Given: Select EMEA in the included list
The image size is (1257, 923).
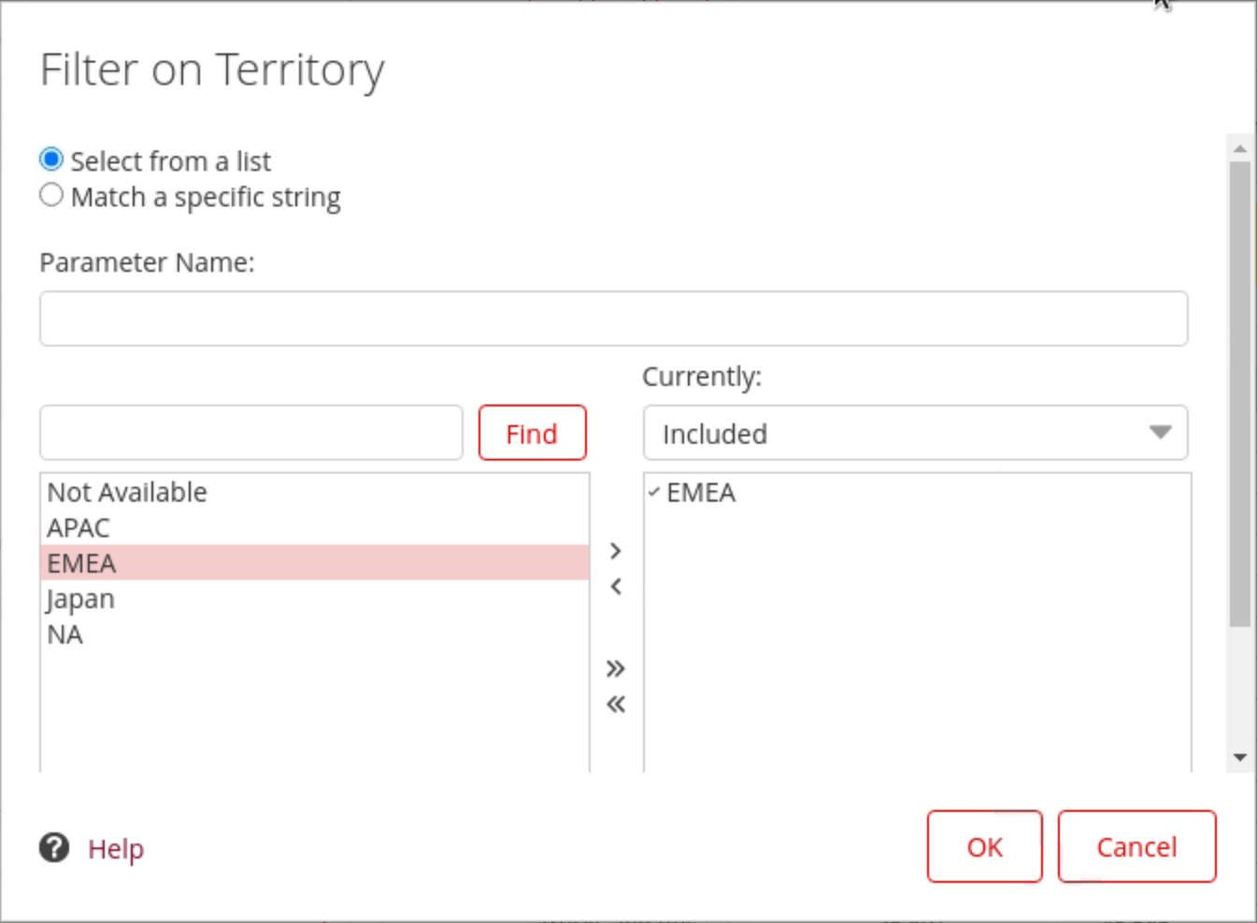Looking at the screenshot, I should tap(701, 492).
